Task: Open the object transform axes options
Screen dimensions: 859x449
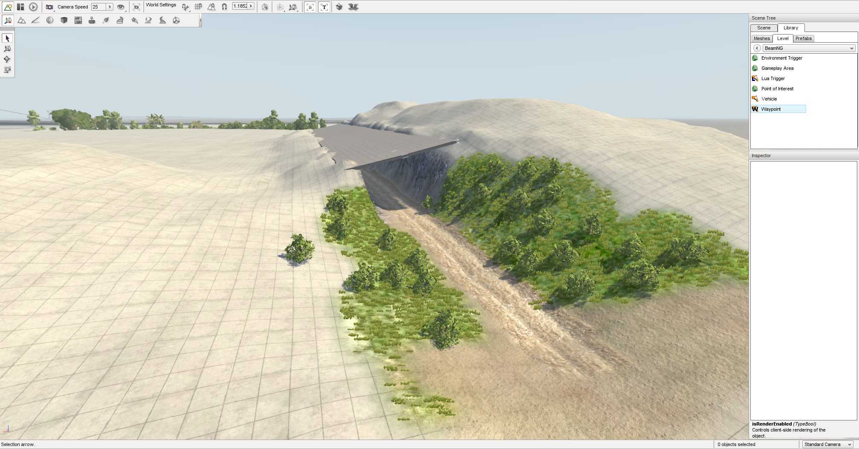Action: click(293, 7)
